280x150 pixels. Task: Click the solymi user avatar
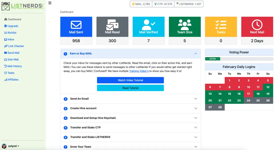click(x=4, y=146)
